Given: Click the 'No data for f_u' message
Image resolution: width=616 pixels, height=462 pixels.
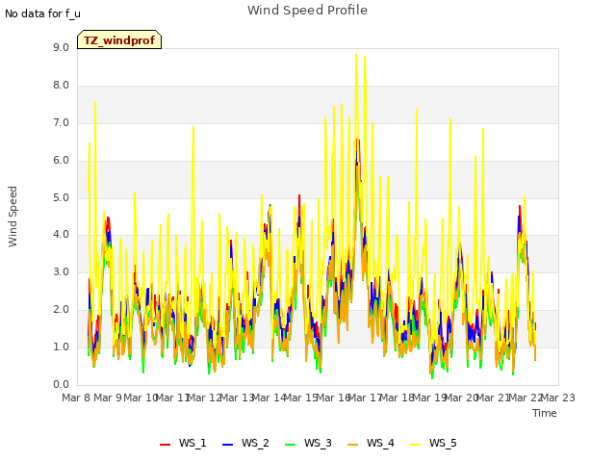Looking at the screenshot, I should click(x=42, y=13).
